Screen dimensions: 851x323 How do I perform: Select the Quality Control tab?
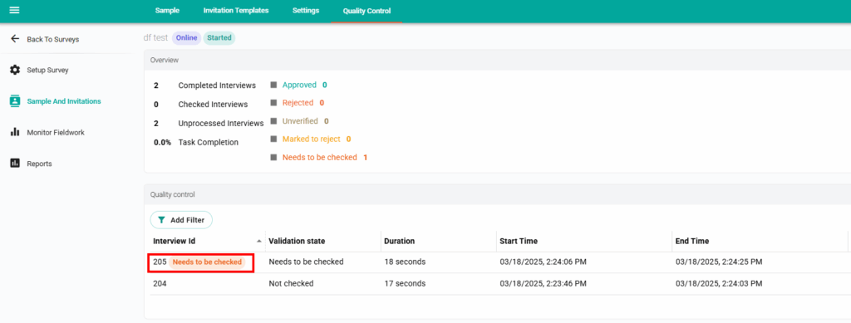(x=366, y=11)
